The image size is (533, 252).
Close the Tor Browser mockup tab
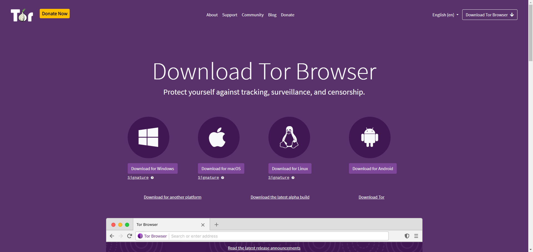tap(203, 225)
